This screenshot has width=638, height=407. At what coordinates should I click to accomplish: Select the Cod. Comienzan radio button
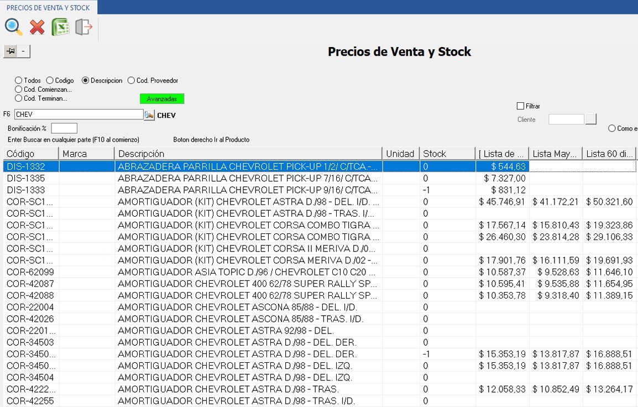(18, 89)
